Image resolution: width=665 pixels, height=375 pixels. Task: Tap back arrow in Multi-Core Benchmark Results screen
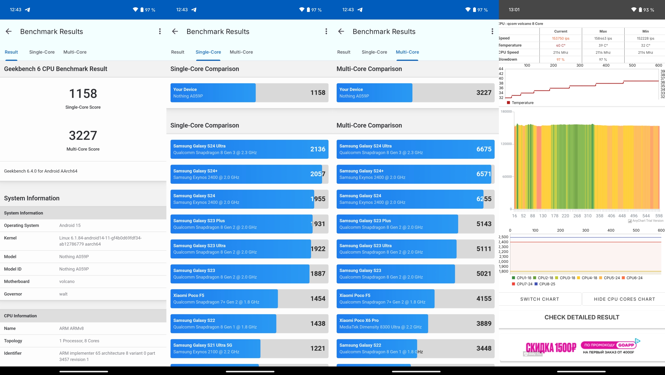point(341,32)
